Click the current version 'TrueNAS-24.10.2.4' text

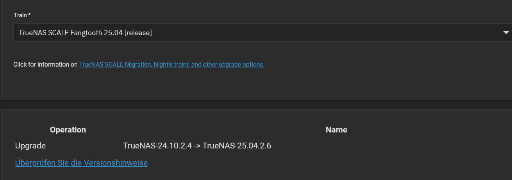(157, 146)
